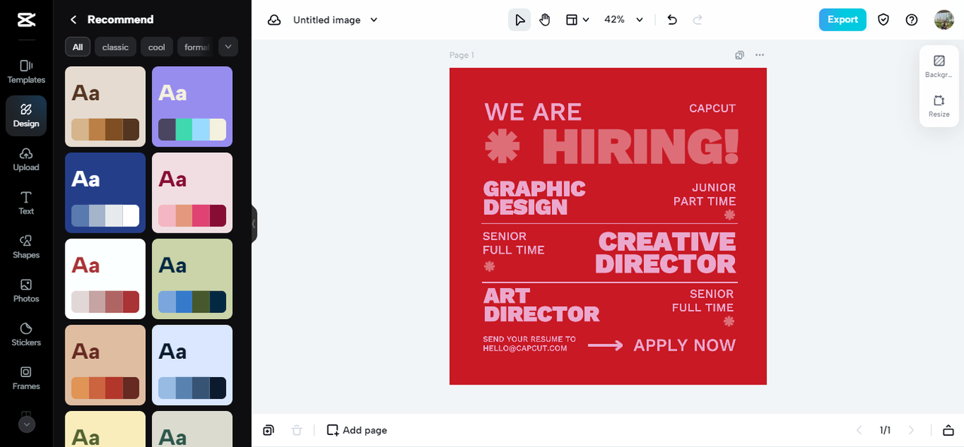Apply the olive green navy theme card
This screenshot has height=447, width=964.
click(x=192, y=278)
